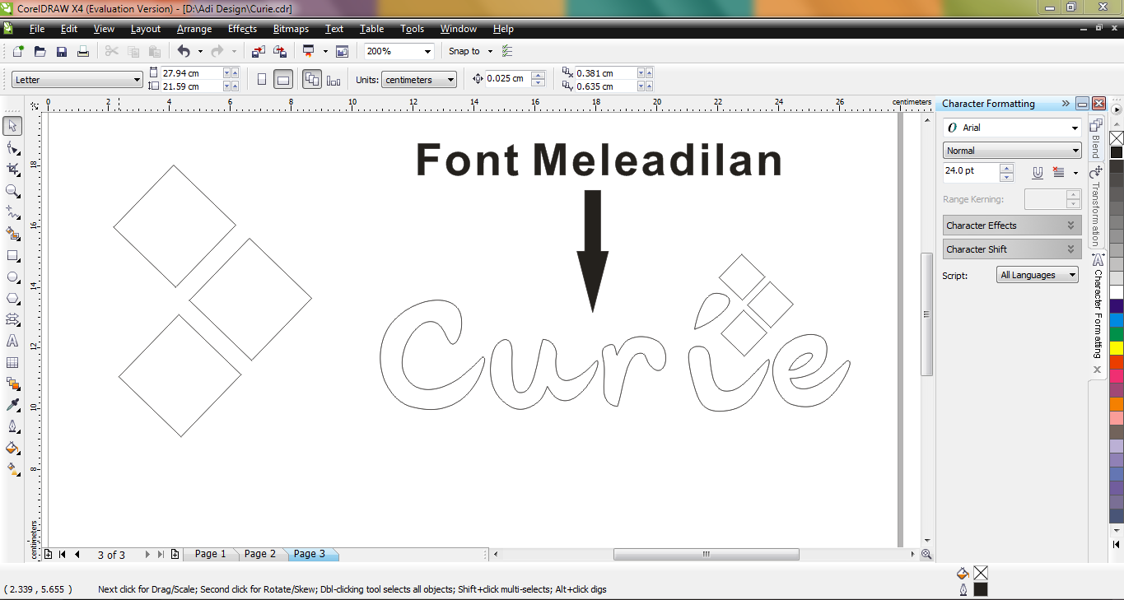This screenshot has height=600, width=1124.
Task: Select the Shape tool
Action: click(12, 147)
